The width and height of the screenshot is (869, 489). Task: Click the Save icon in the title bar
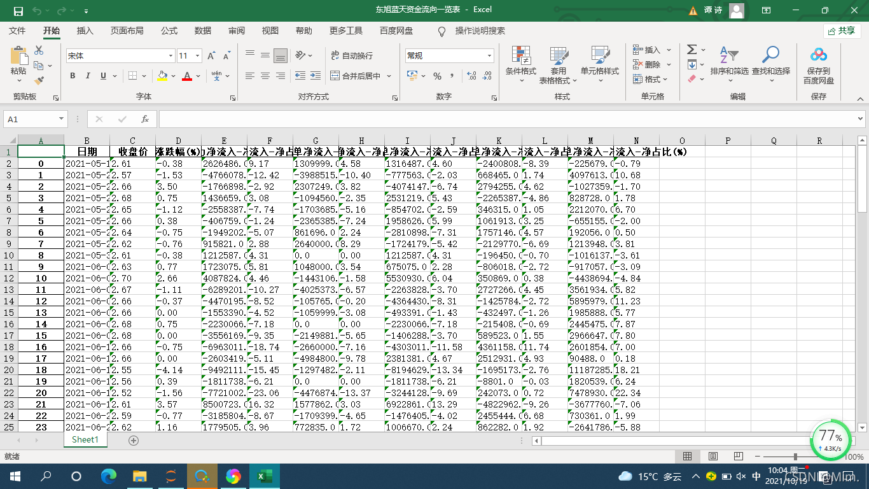pyautogui.click(x=18, y=11)
